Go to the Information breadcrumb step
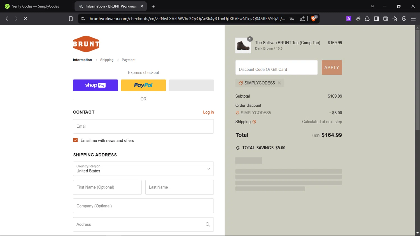This screenshot has height=236, width=420. (x=82, y=60)
